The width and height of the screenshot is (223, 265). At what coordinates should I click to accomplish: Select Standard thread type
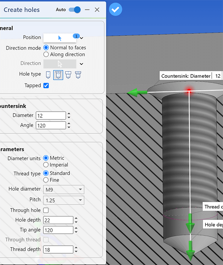tap(46, 173)
